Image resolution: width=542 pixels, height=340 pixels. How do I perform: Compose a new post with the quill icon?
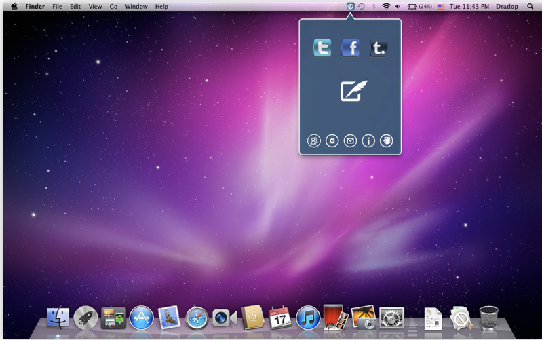coord(353,91)
